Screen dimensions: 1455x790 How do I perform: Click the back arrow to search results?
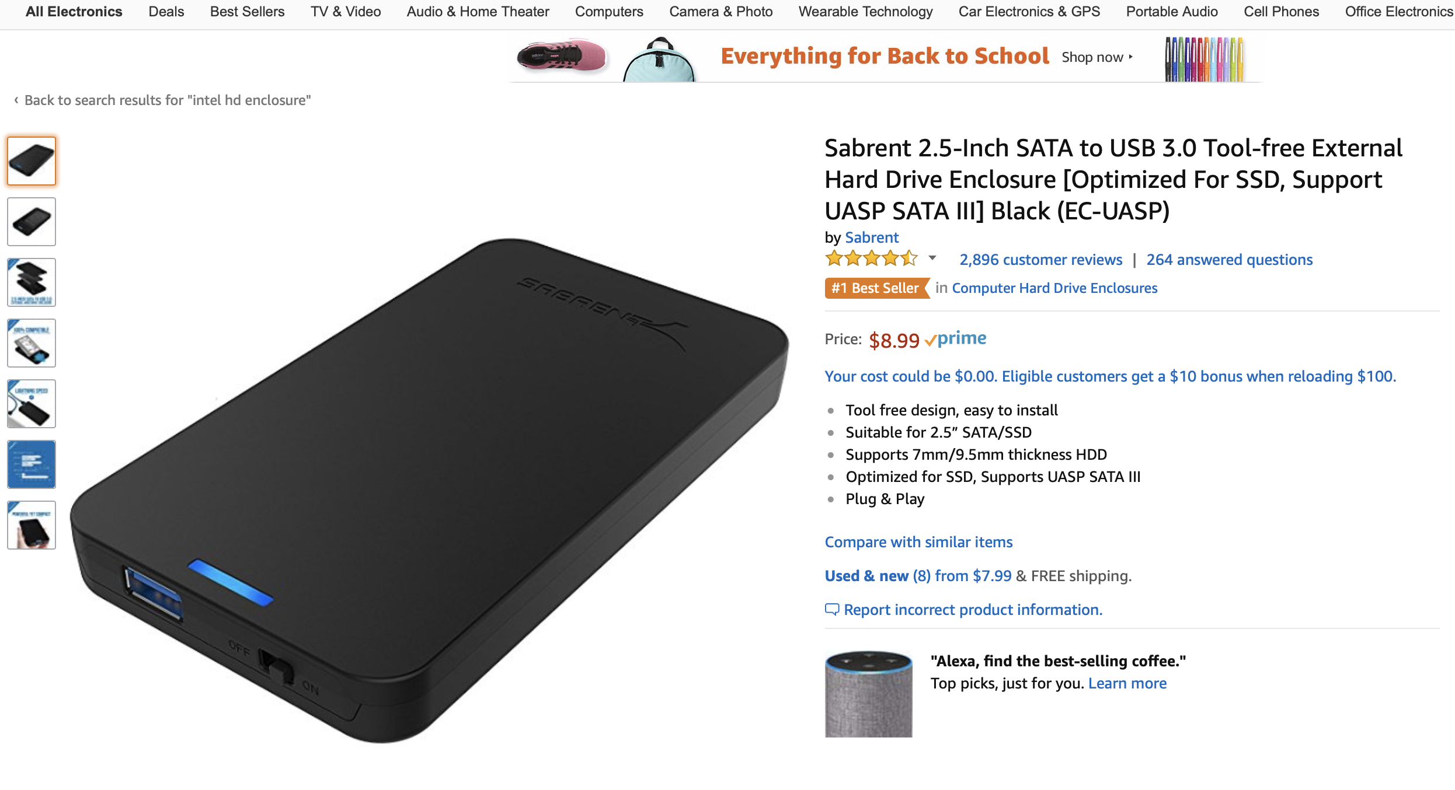coord(16,100)
